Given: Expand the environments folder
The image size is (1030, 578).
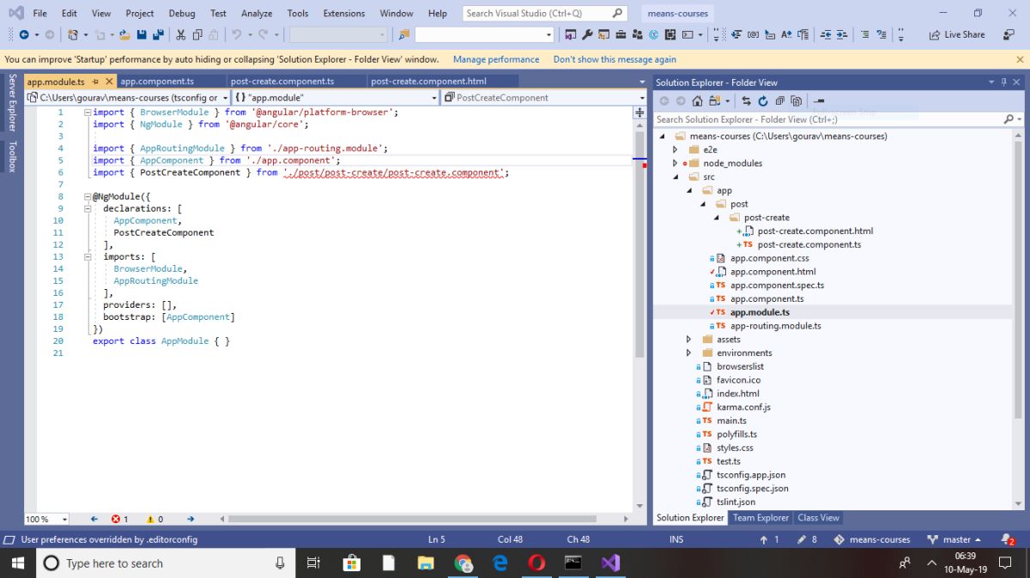Looking at the screenshot, I should pos(688,352).
